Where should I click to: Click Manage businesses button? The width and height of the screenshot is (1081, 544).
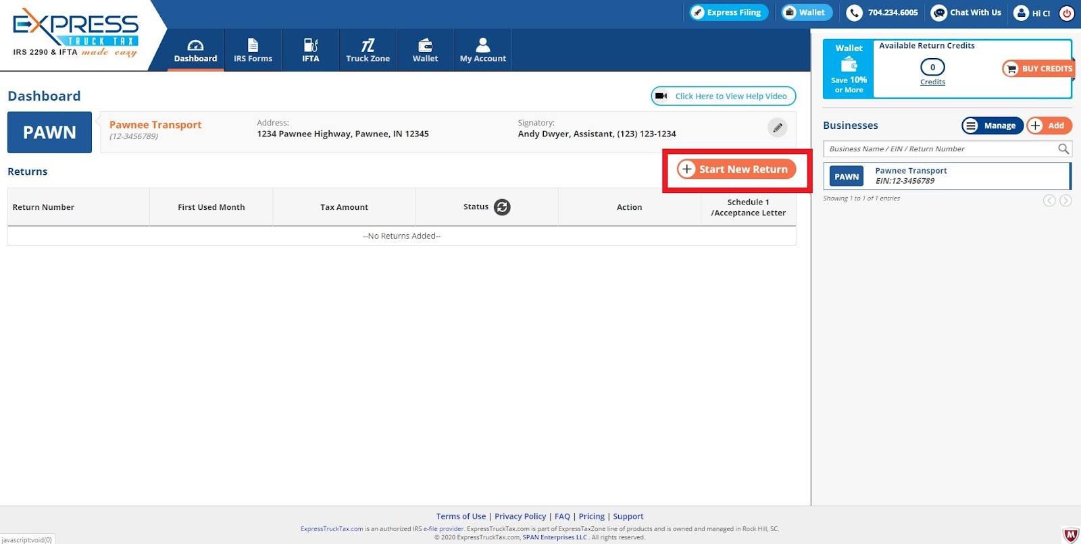[992, 126]
